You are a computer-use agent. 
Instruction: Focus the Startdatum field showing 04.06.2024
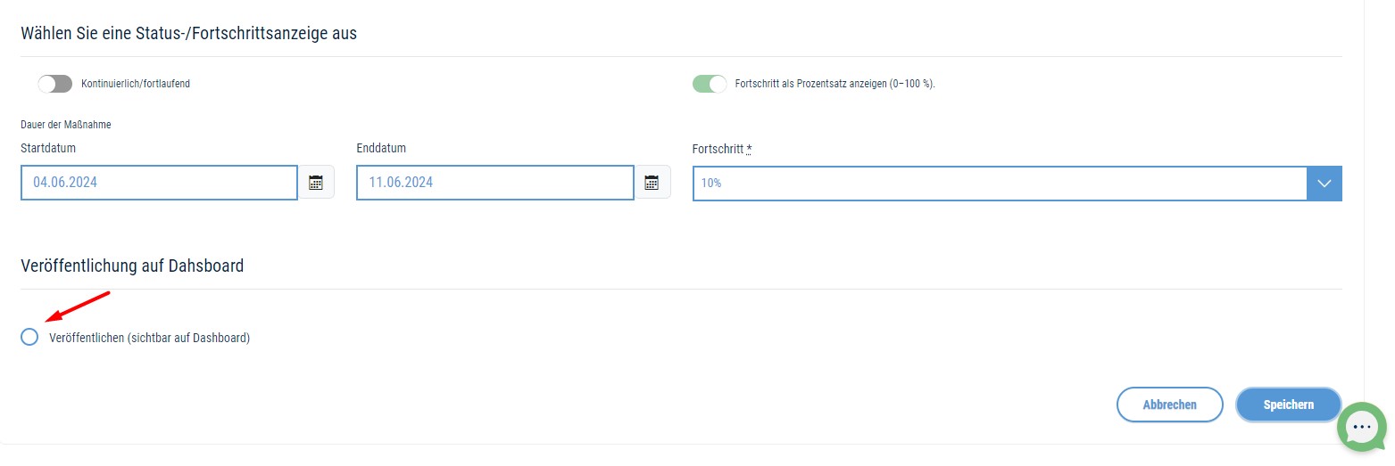(x=159, y=183)
